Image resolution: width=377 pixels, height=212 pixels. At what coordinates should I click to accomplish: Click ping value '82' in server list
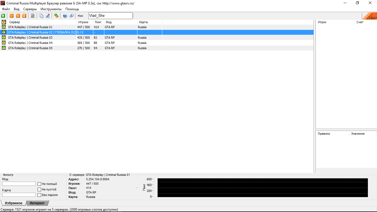tap(95, 38)
